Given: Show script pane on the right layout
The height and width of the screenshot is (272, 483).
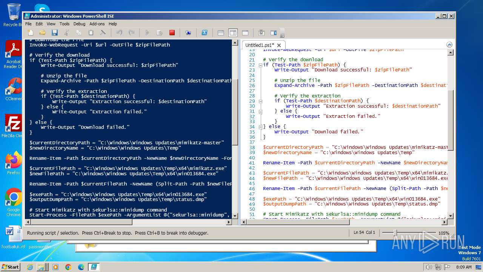Looking at the screenshot, I should pyautogui.click(x=233, y=33).
